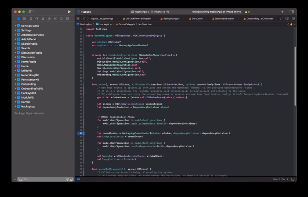Open the BookmarkSection tab

point(224,18)
